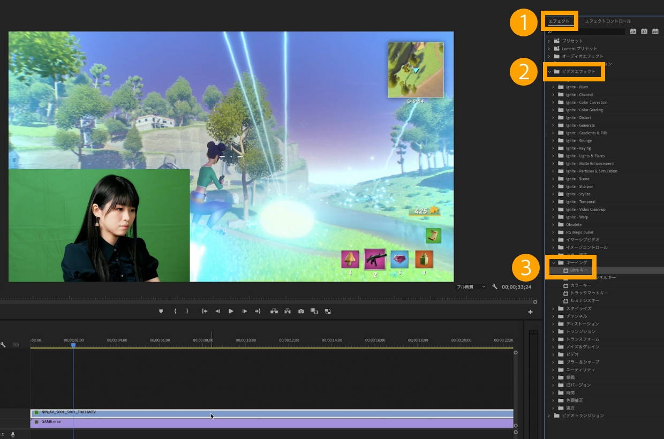Select the トラックマットキー effect
This screenshot has height=439, width=664.
tap(589, 293)
